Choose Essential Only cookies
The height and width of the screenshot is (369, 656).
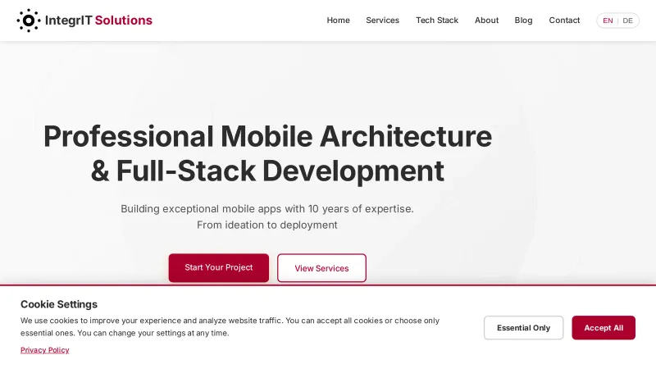click(523, 328)
